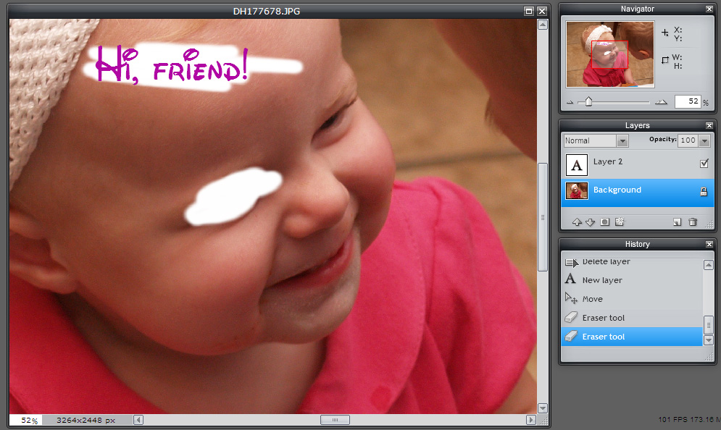This screenshot has width=721, height=430.
Task: Click the zoom percentage 52% in status bar
Action: (29, 420)
